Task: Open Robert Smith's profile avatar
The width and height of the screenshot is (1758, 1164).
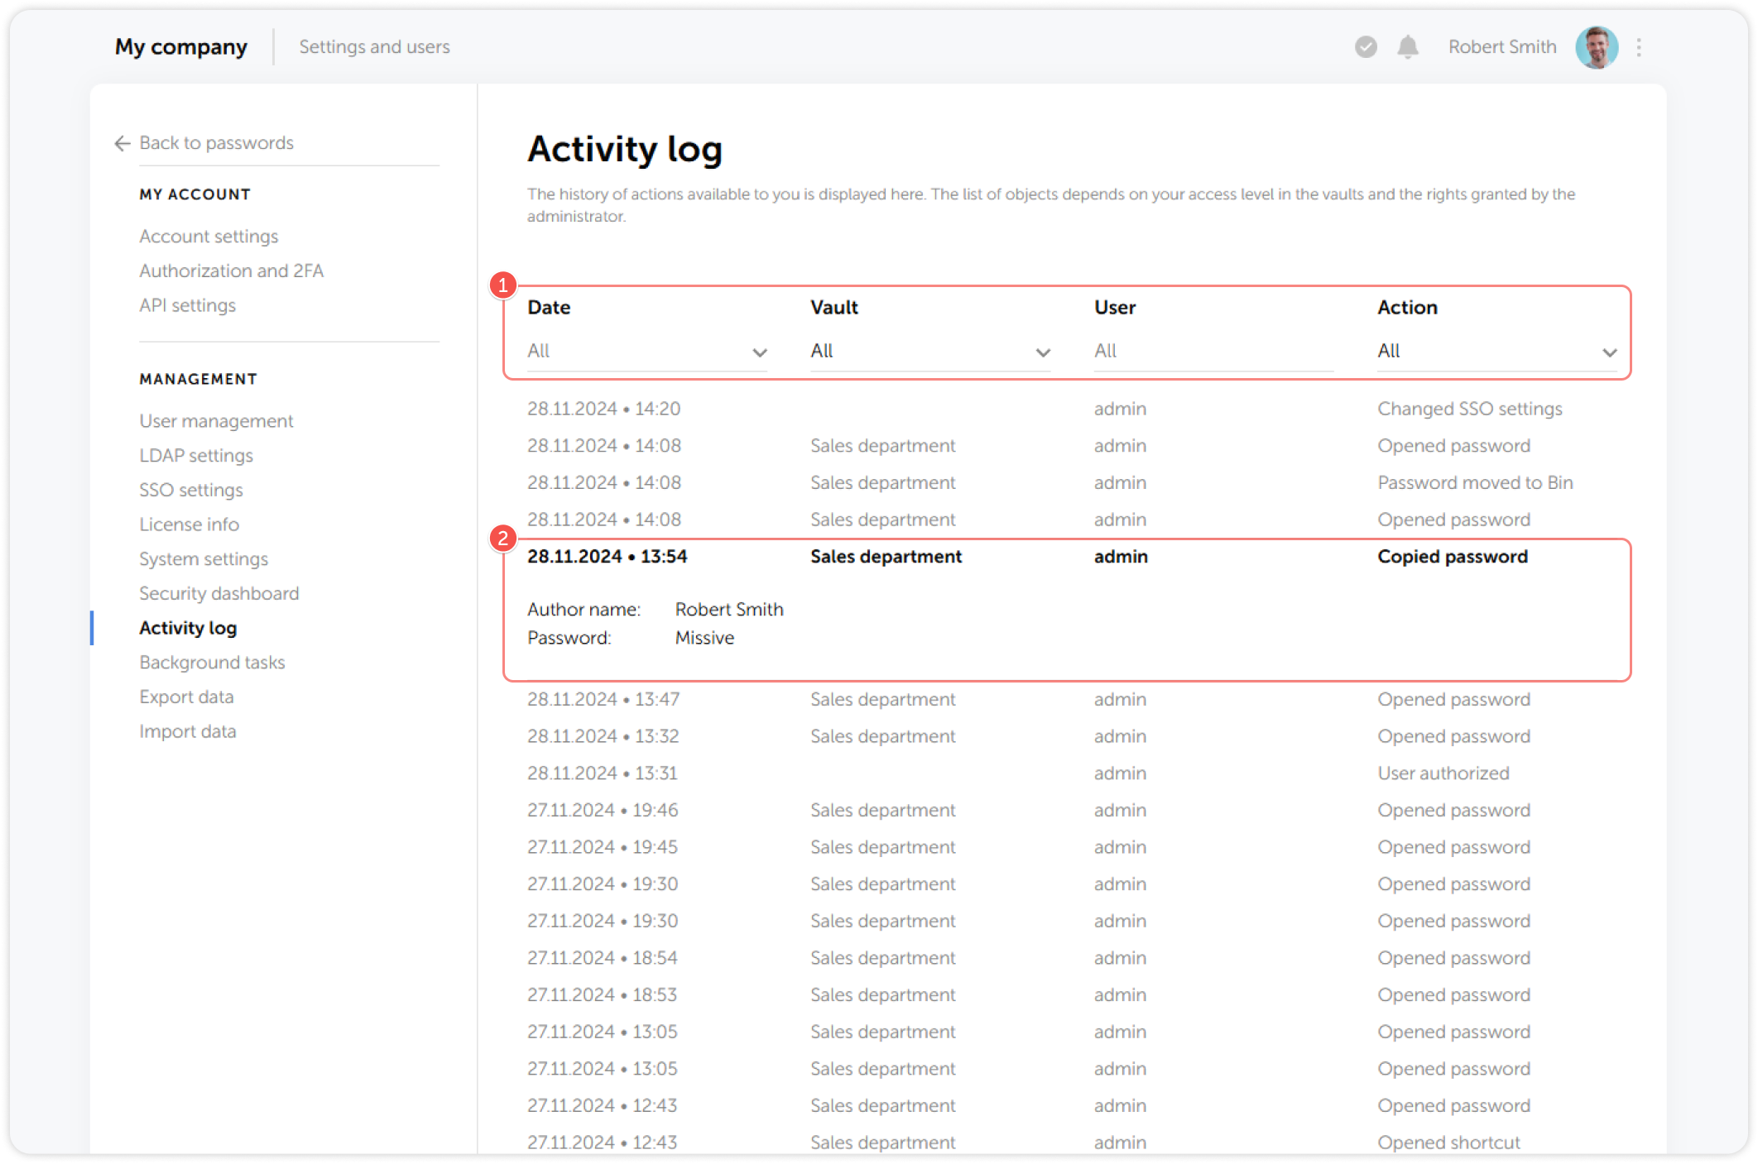Action: pyautogui.click(x=1597, y=47)
